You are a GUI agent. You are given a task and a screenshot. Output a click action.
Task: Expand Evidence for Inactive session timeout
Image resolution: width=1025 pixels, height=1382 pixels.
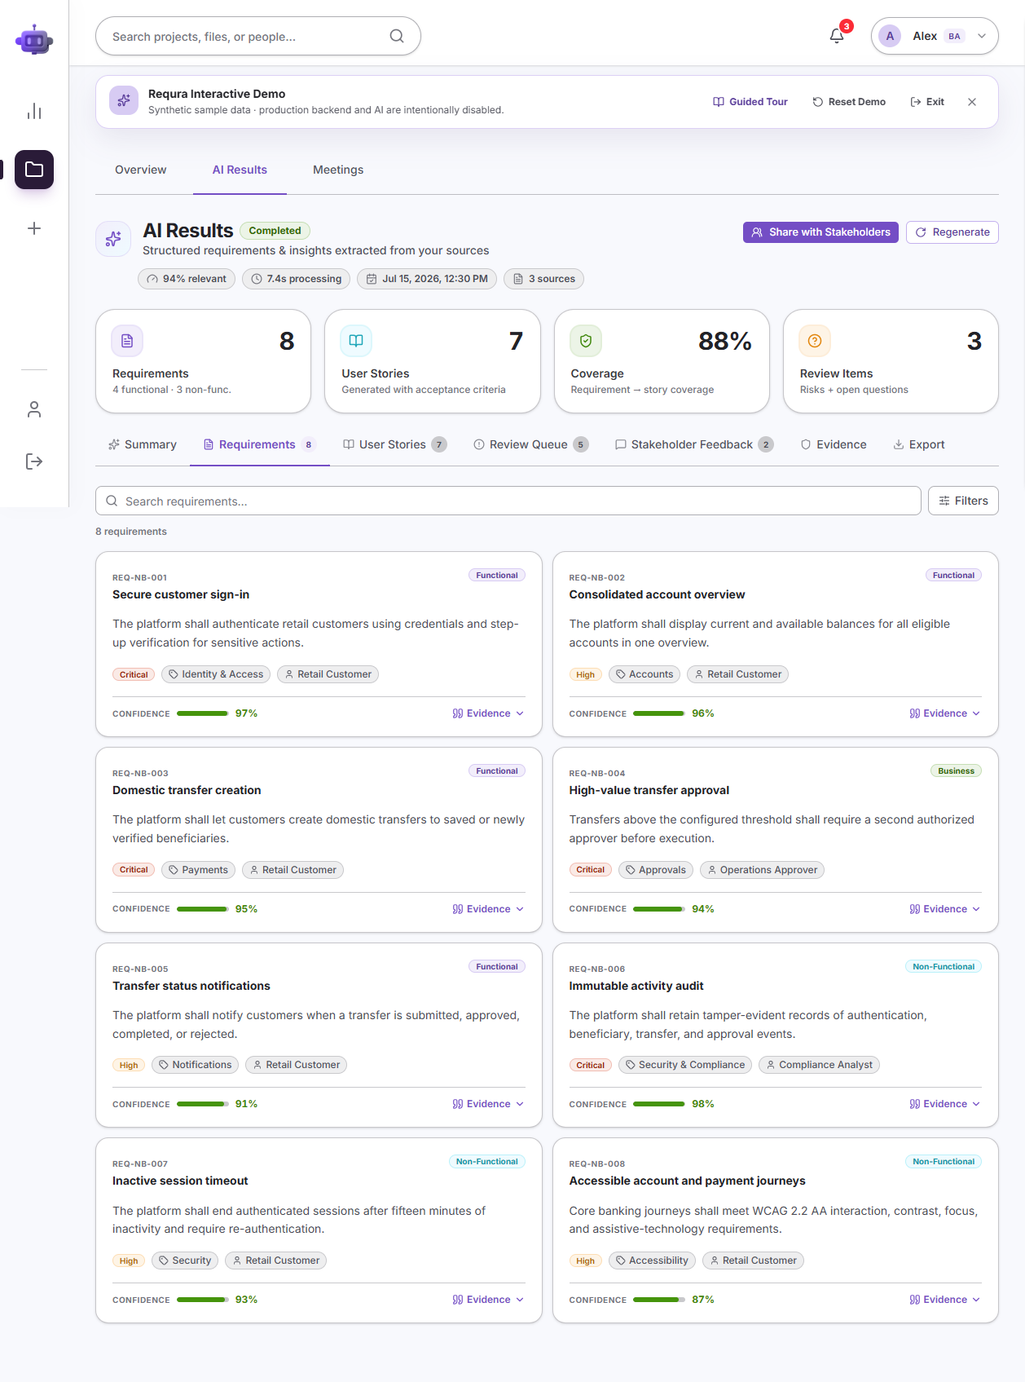[x=488, y=1300]
